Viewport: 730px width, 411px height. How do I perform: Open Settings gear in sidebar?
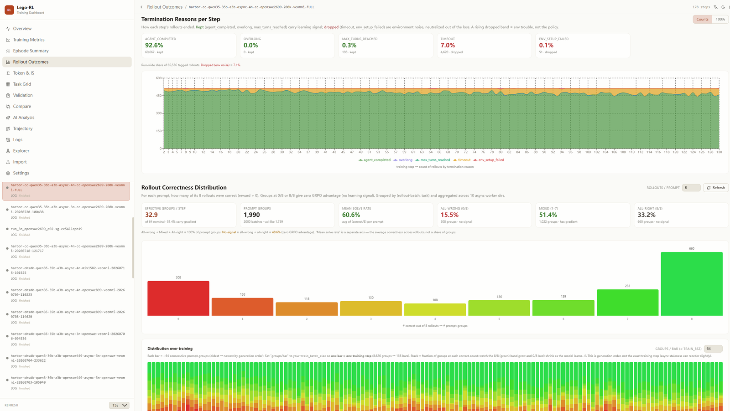[x=8, y=173]
